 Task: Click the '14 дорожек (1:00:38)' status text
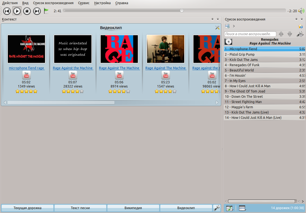tap(287, 208)
